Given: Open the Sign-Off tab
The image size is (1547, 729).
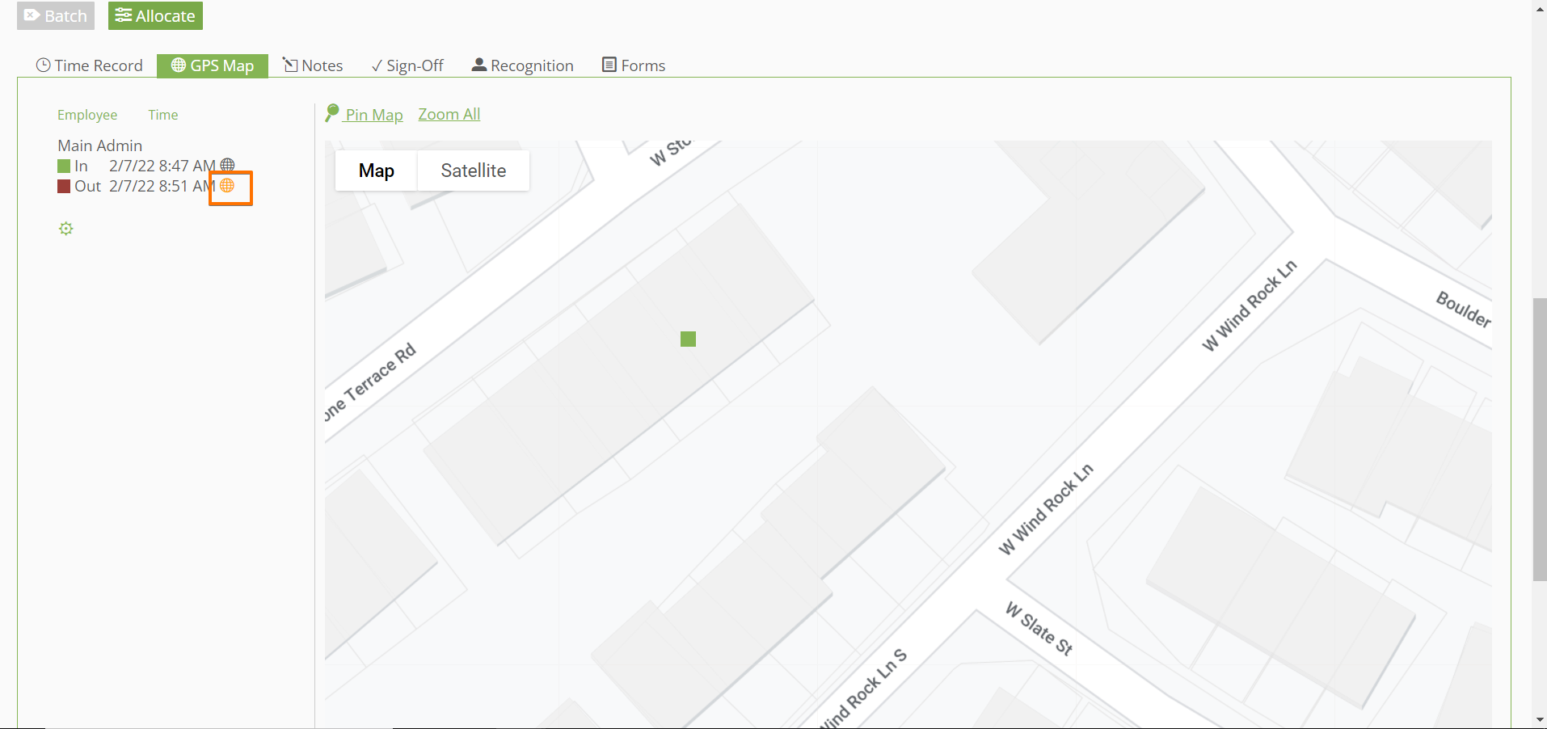Looking at the screenshot, I should pyautogui.click(x=407, y=65).
